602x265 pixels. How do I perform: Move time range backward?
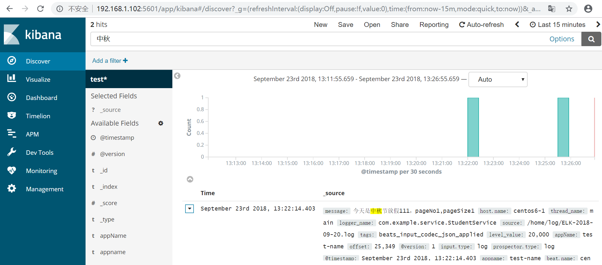517,24
